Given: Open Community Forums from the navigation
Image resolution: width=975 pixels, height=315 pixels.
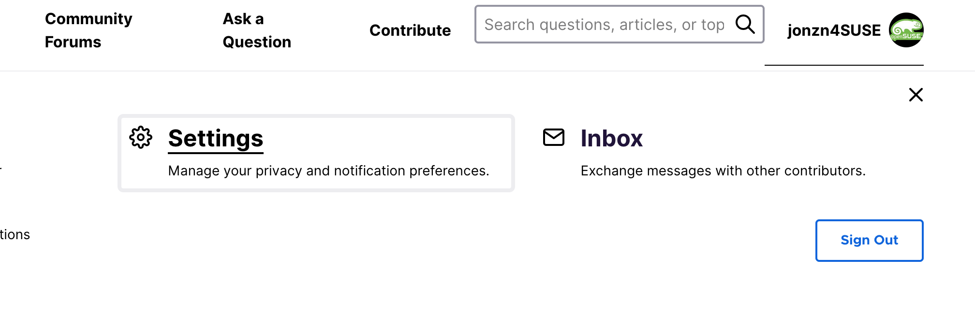Looking at the screenshot, I should click(x=88, y=30).
